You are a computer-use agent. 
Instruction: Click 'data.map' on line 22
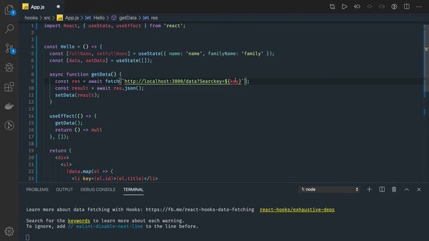80,171
